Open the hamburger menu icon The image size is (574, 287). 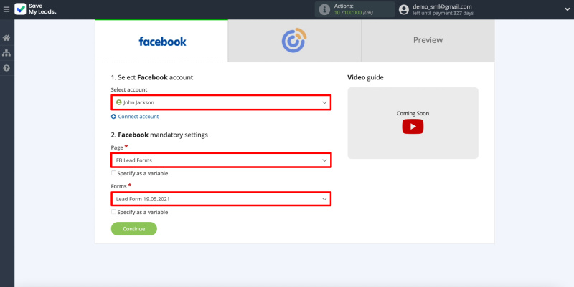[x=6, y=9]
